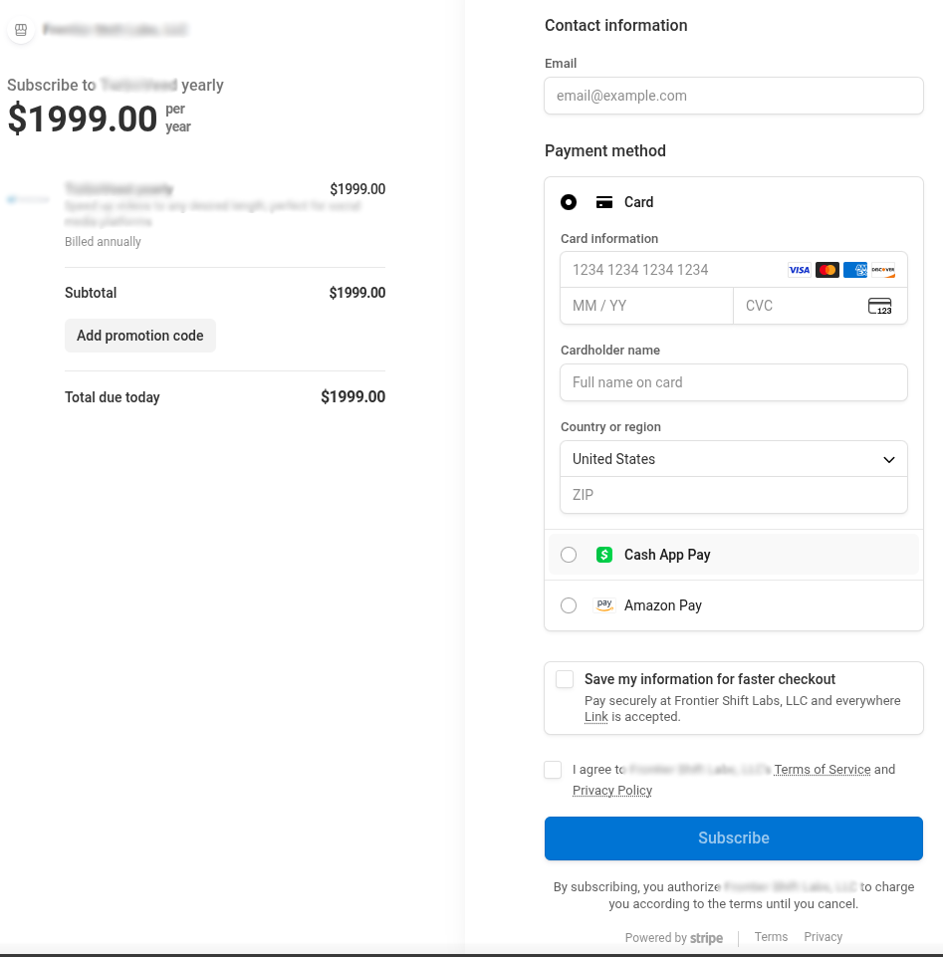Screen dimensions: 943x957
Task: Click the CVC card illustration icon
Action: 882,306
